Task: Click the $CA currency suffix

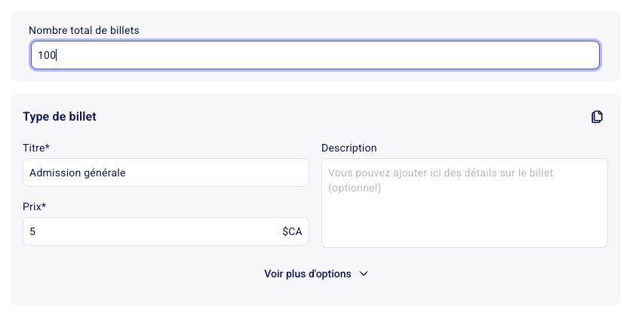Action: (292, 231)
